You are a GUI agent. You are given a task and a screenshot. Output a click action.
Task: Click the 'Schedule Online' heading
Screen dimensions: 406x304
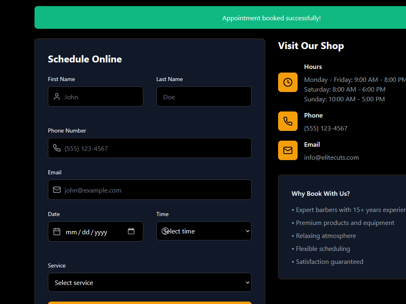tap(85, 59)
